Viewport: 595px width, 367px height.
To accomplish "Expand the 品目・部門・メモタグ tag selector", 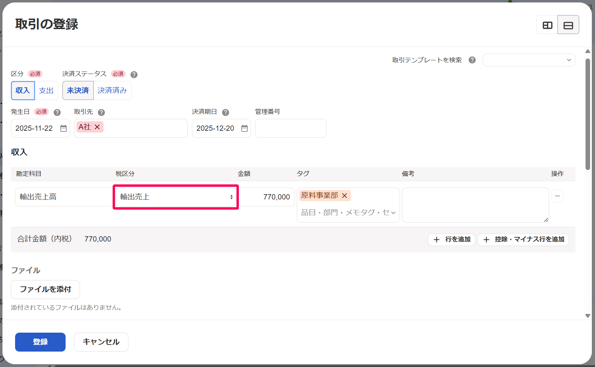I will [x=348, y=212].
